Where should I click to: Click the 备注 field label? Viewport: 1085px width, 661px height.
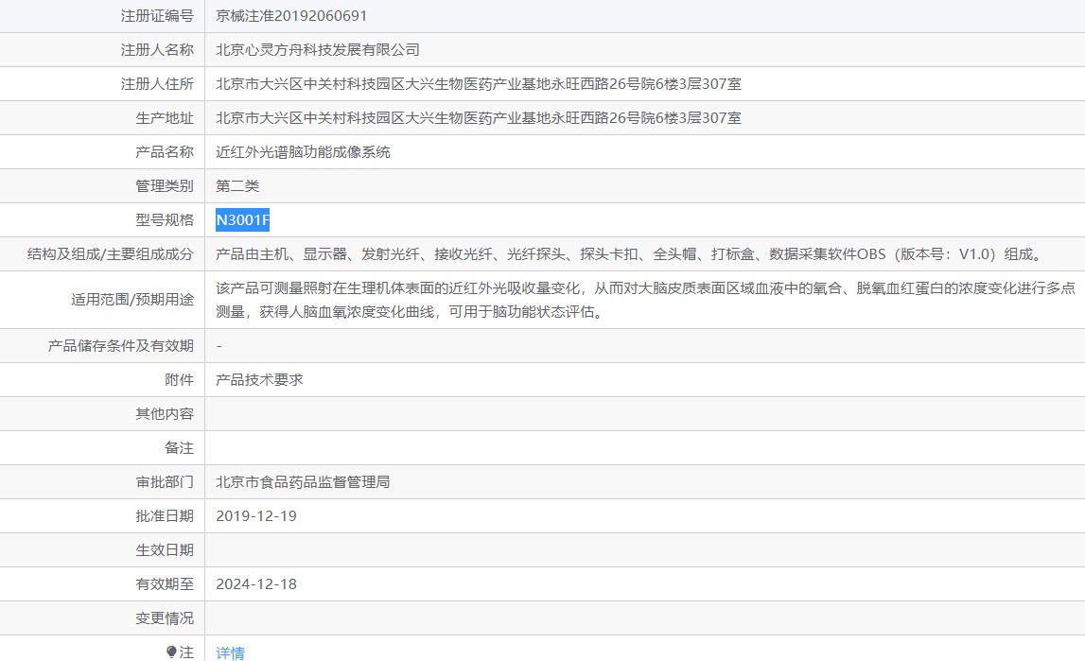(x=179, y=448)
